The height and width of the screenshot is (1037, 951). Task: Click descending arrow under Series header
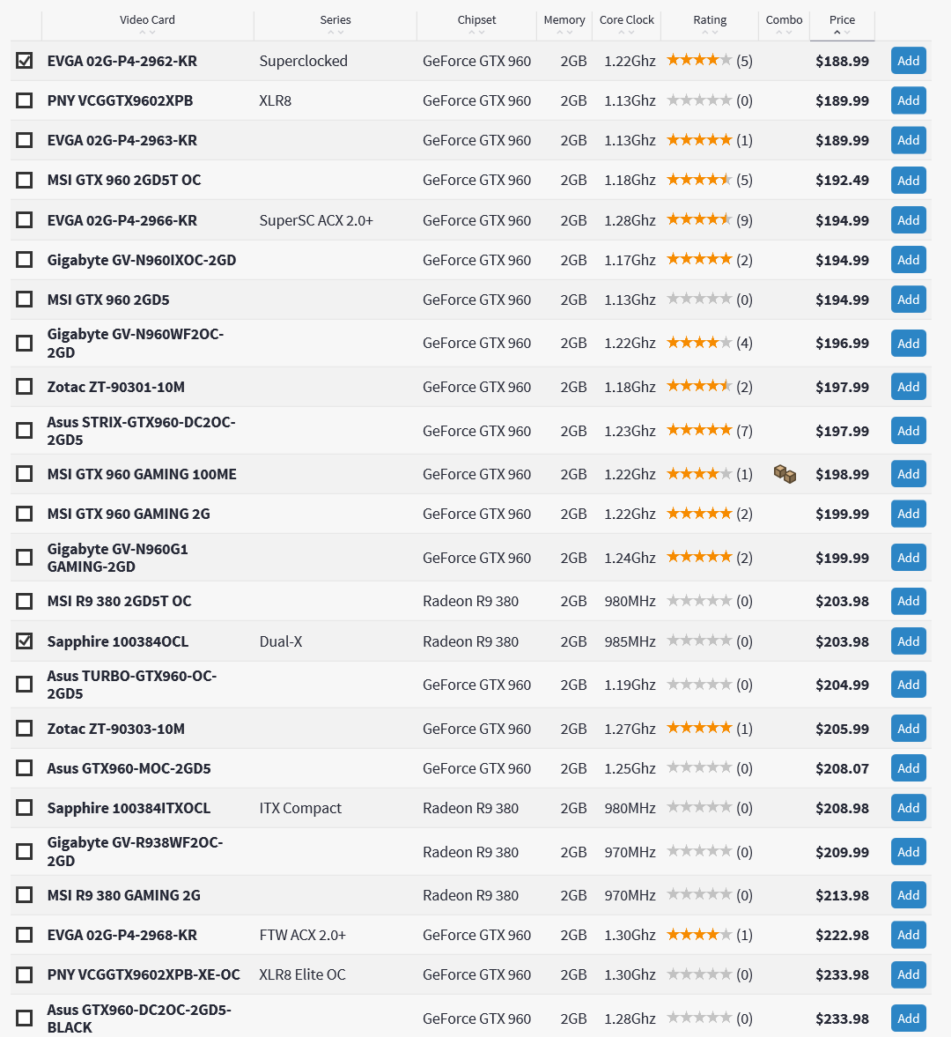pos(341,33)
